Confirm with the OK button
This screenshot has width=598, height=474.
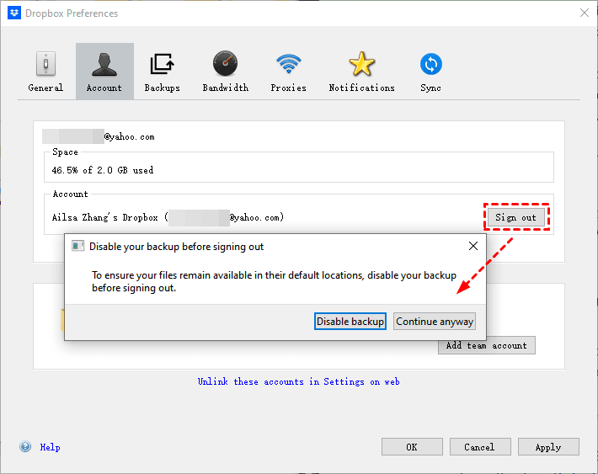[412, 447]
